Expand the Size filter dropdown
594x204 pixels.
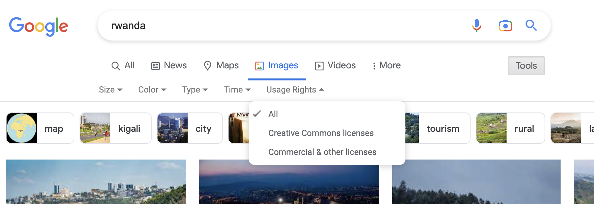point(110,90)
